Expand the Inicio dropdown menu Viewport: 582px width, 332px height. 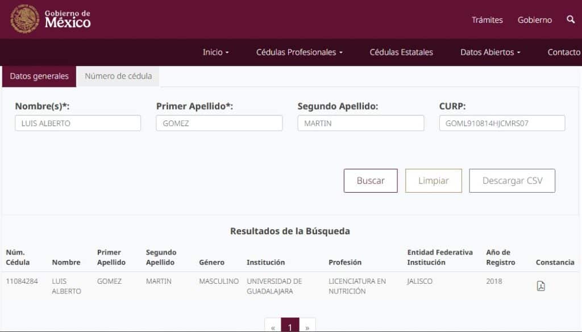pyautogui.click(x=215, y=52)
